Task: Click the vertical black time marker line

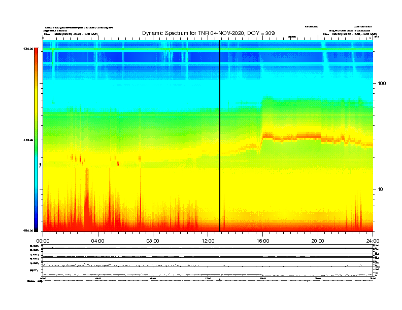Action: coord(220,136)
